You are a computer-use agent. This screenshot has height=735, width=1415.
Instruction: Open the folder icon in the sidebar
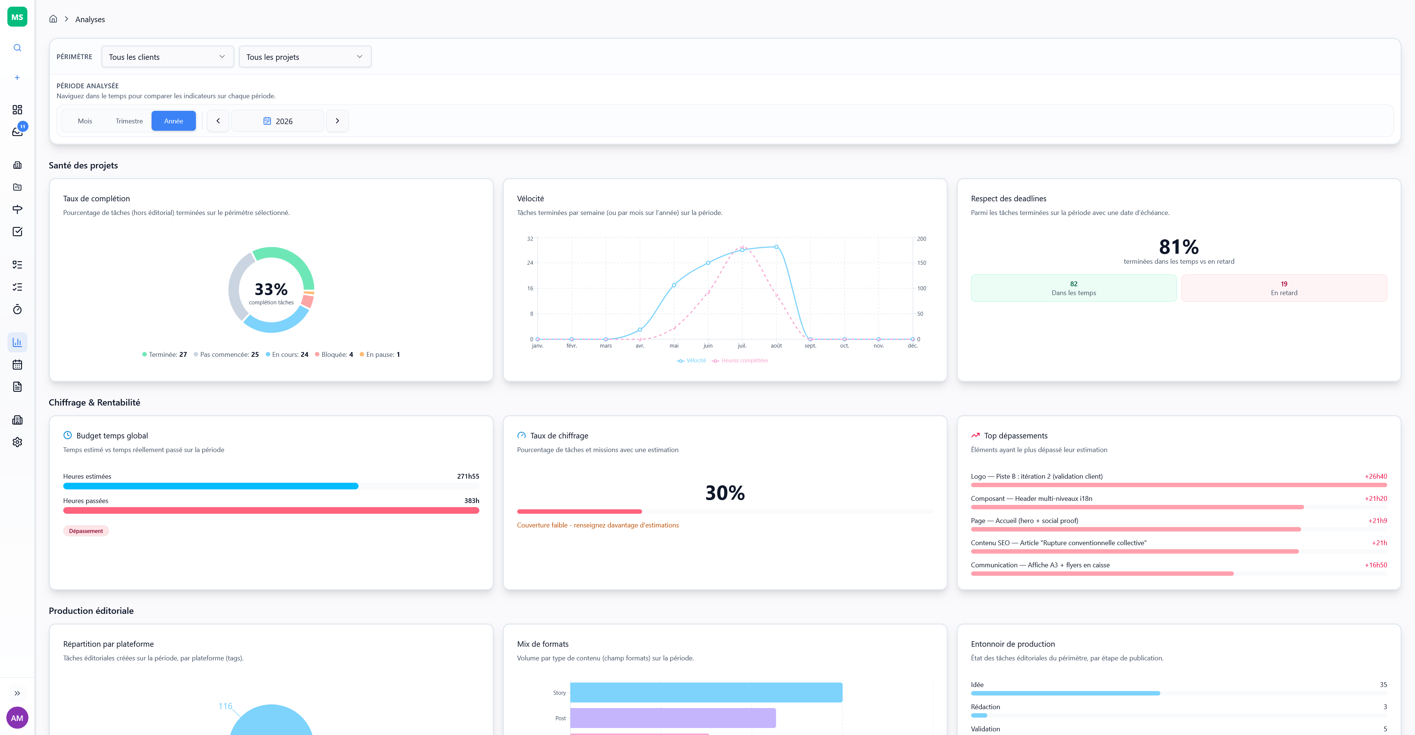click(x=17, y=187)
